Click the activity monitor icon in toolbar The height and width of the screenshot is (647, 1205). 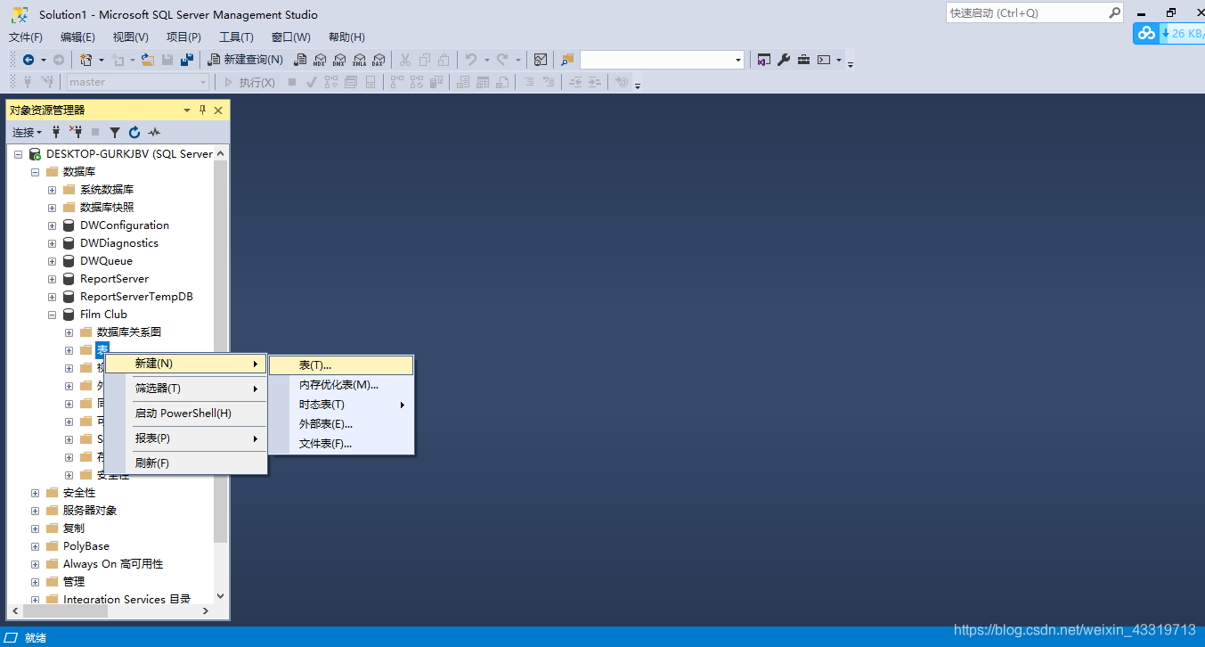[541, 60]
